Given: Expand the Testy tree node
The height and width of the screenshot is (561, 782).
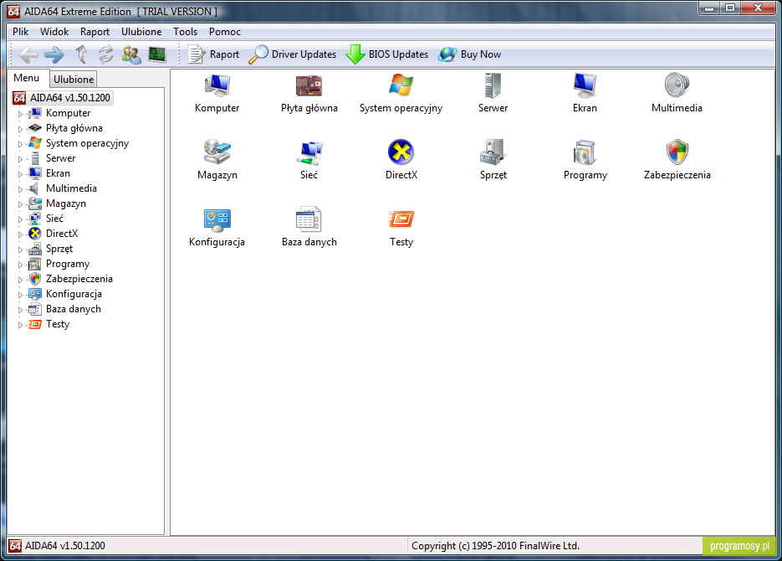Looking at the screenshot, I should (x=20, y=325).
